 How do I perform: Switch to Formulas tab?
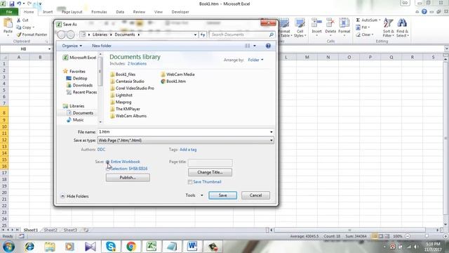point(99,12)
